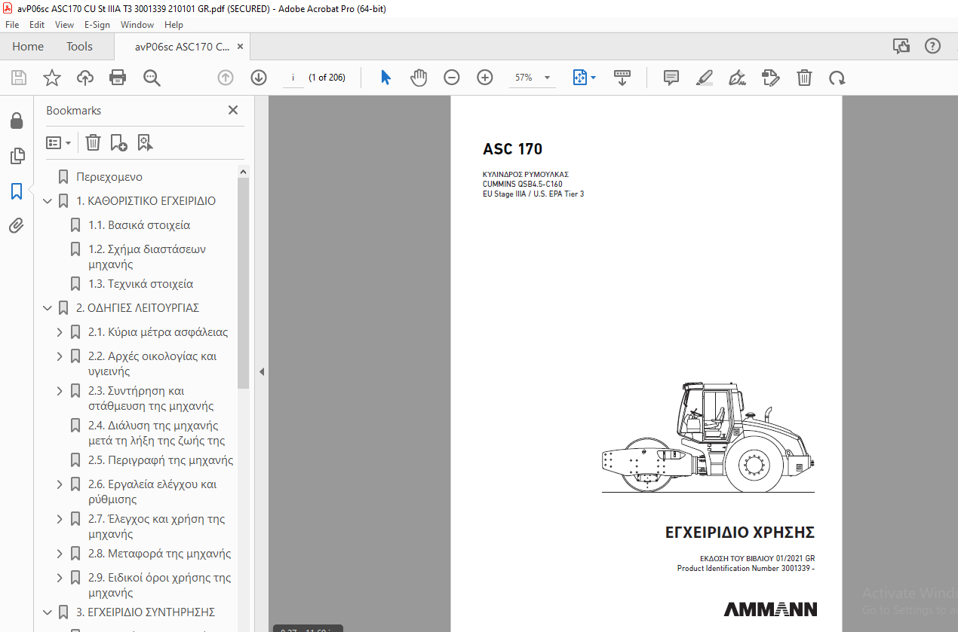Close the avP06sc ASC170 document tab
The width and height of the screenshot is (958, 632).
[x=240, y=47]
